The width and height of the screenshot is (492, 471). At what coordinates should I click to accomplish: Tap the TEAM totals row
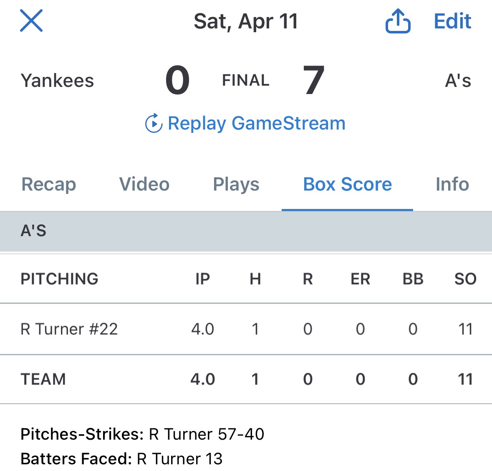(x=43, y=379)
